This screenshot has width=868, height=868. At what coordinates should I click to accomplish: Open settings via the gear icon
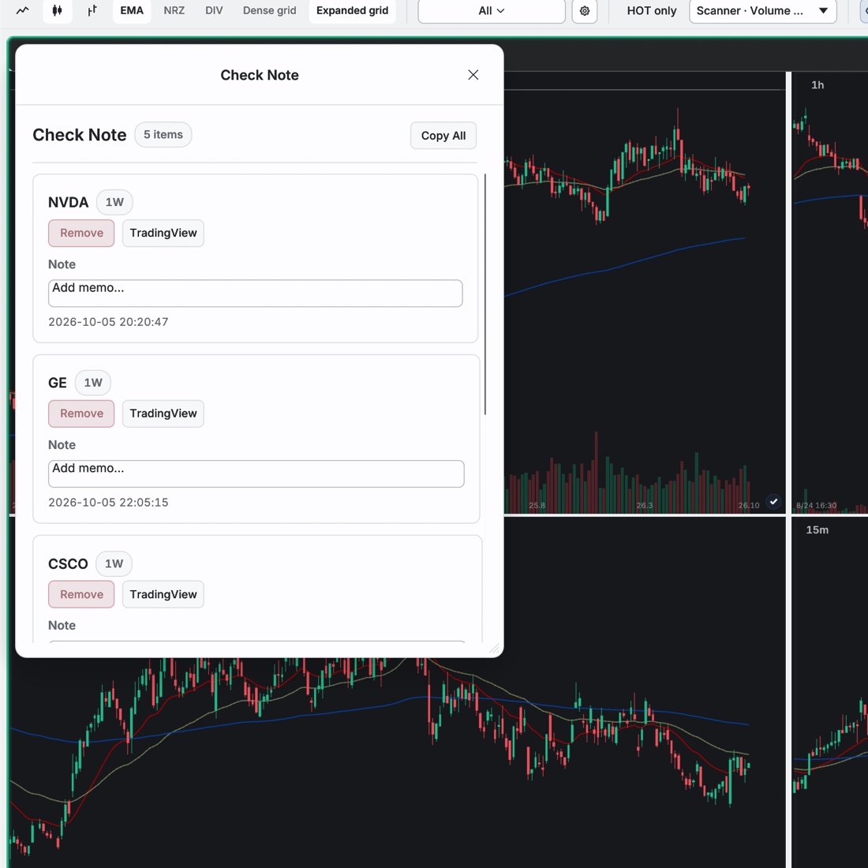click(584, 10)
